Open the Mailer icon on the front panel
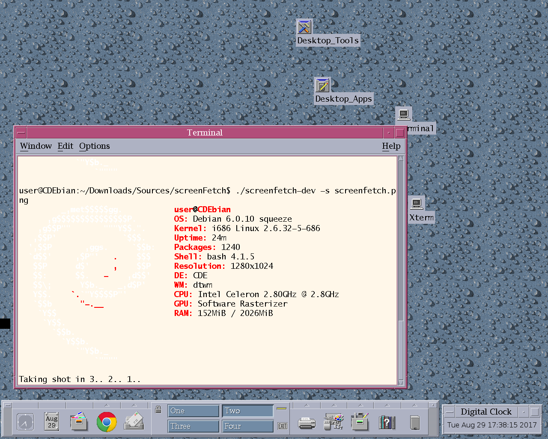The width and height of the screenshot is (548, 439). (x=134, y=422)
